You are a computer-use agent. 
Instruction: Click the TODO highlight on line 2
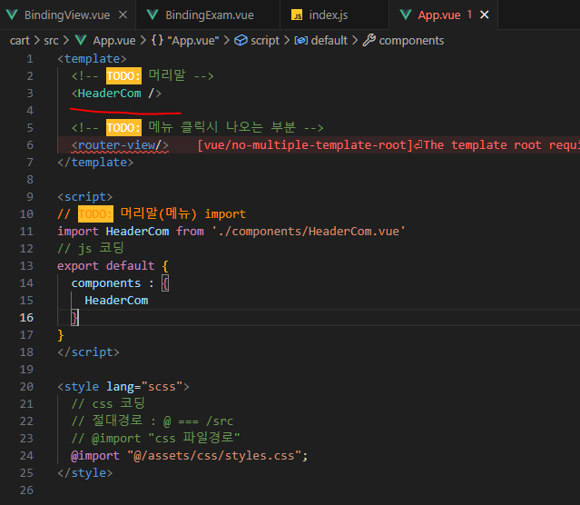[x=123, y=76]
